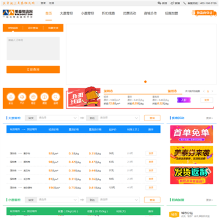Click the third circular package icon

pos(33,97)
